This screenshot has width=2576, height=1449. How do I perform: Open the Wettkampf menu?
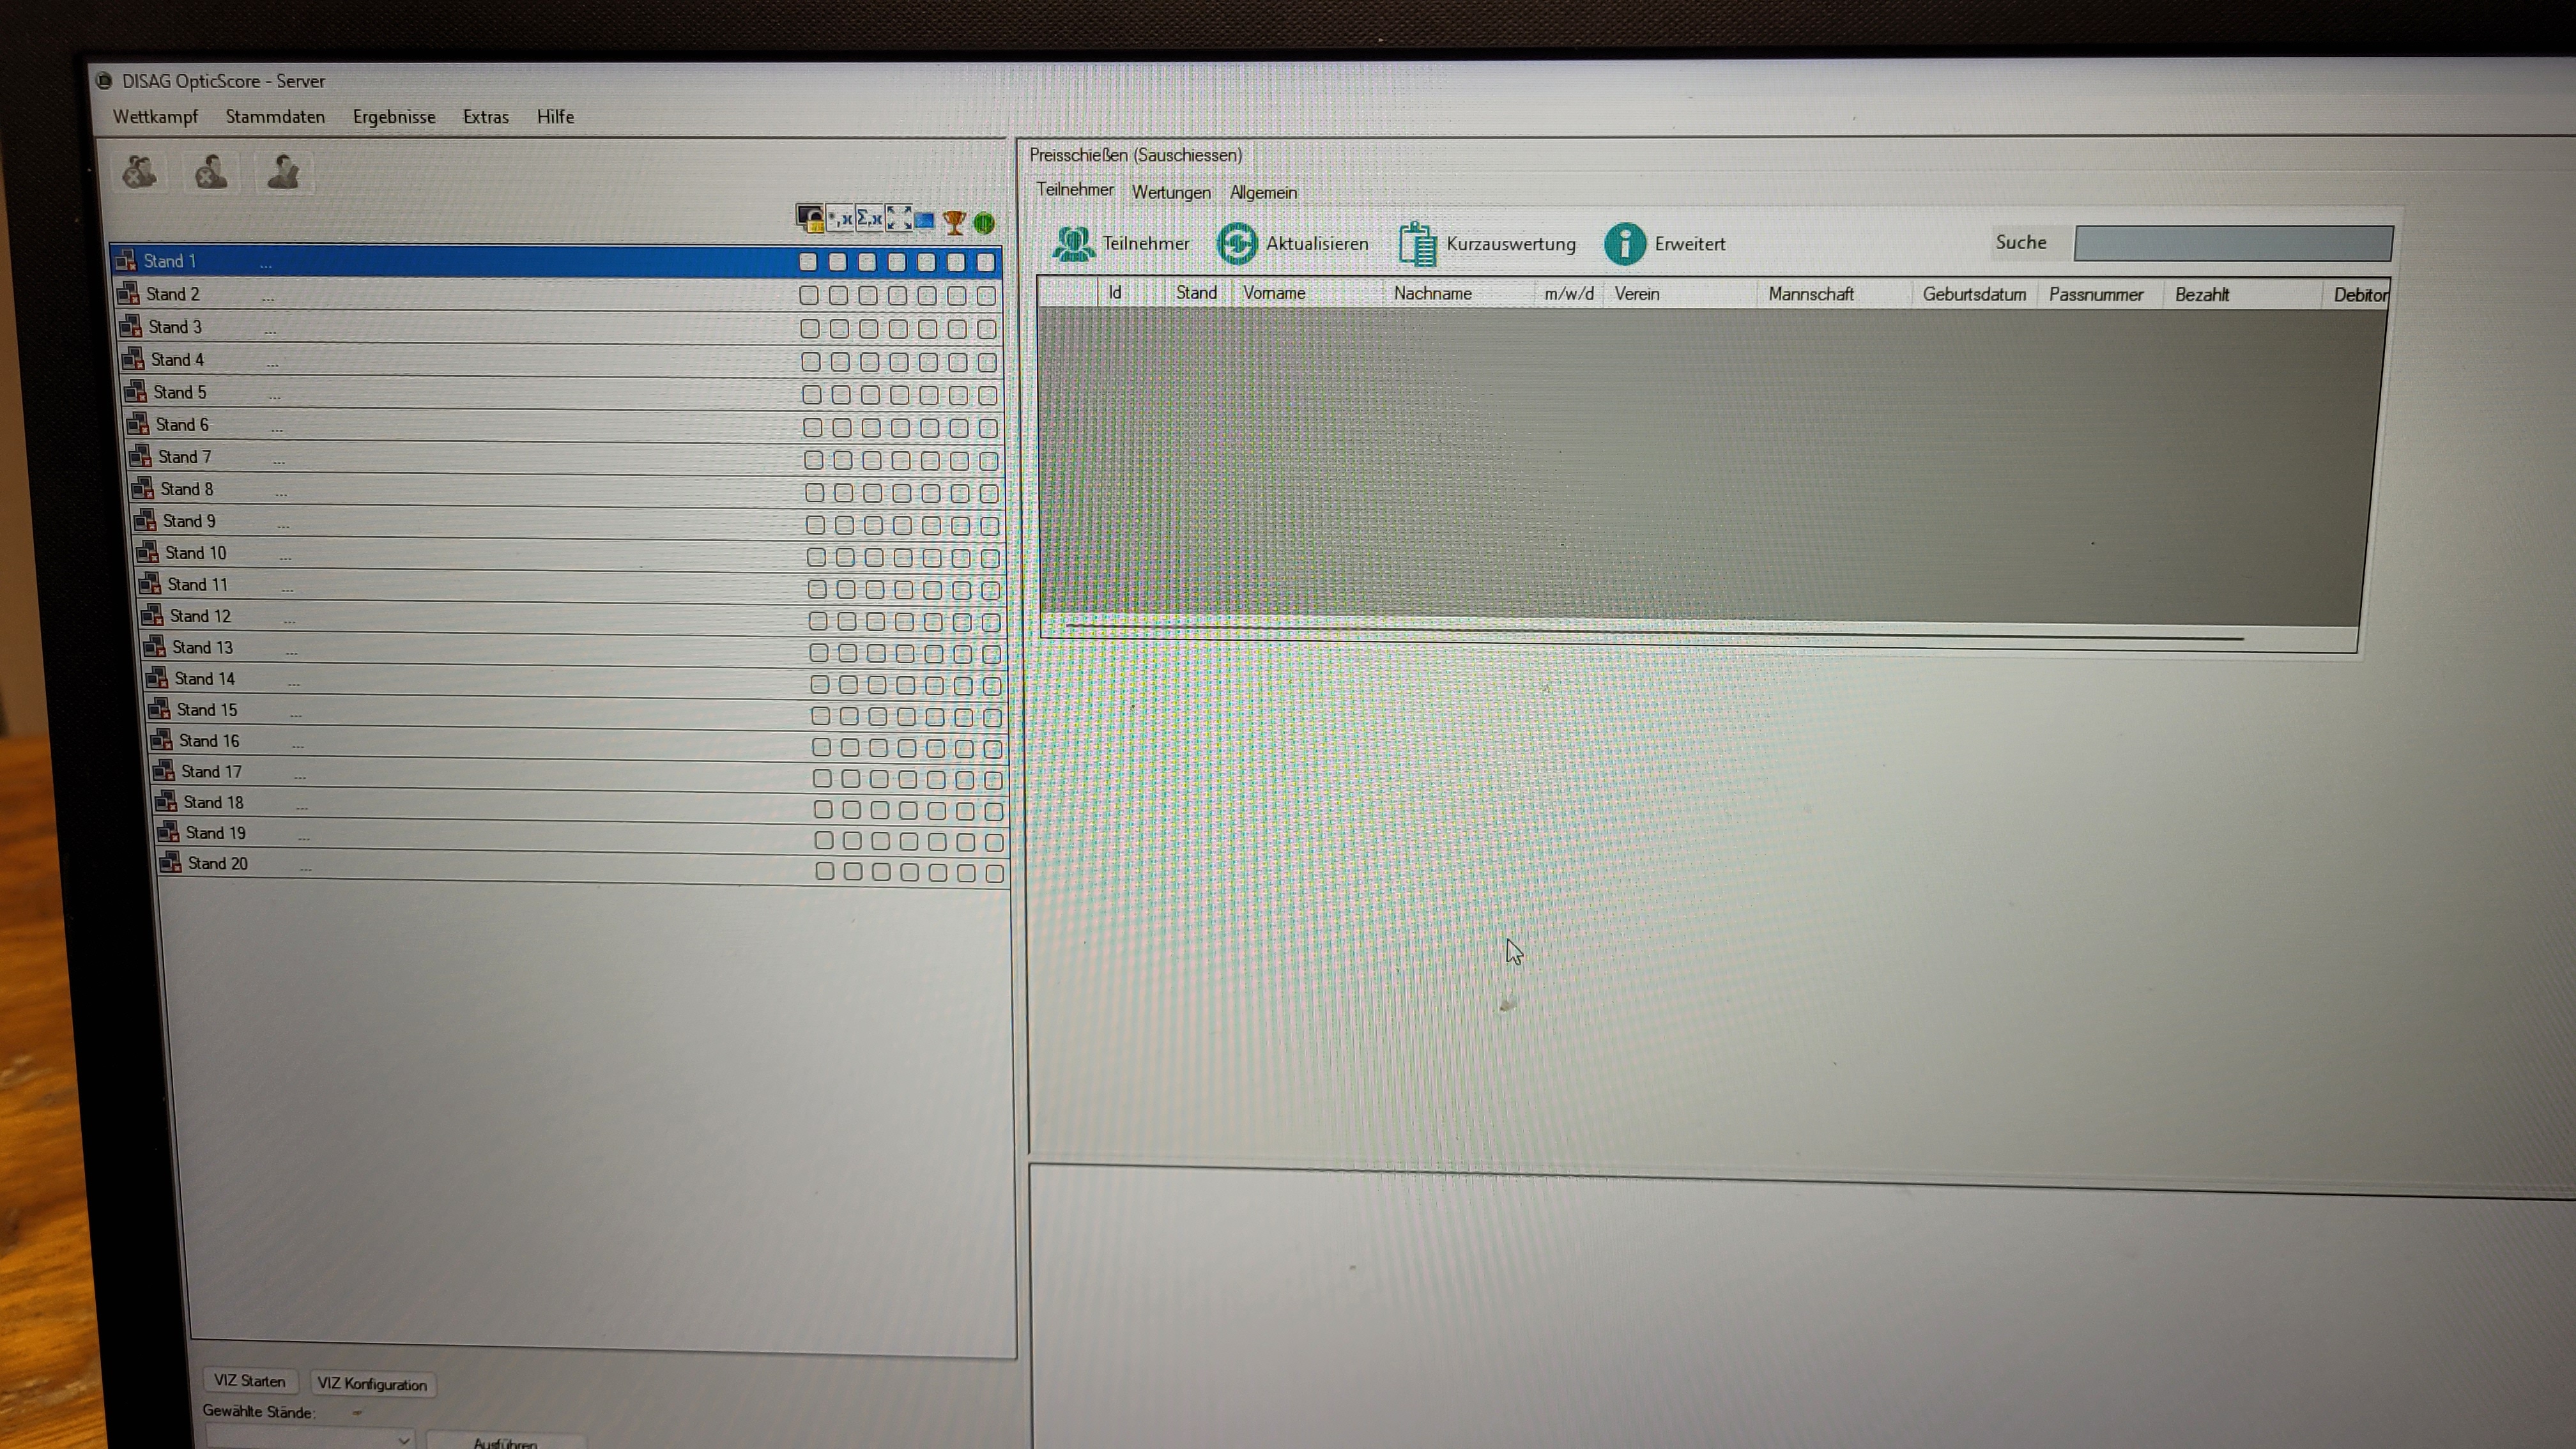(x=155, y=117)
